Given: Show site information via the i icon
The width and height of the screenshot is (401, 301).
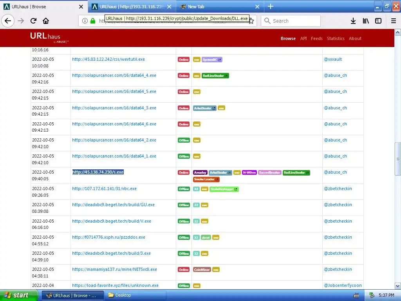Looking at the screenshot, I should click(85, 21).
